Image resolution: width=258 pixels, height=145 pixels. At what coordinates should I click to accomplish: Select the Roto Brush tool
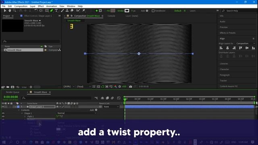tap(78, 11)
